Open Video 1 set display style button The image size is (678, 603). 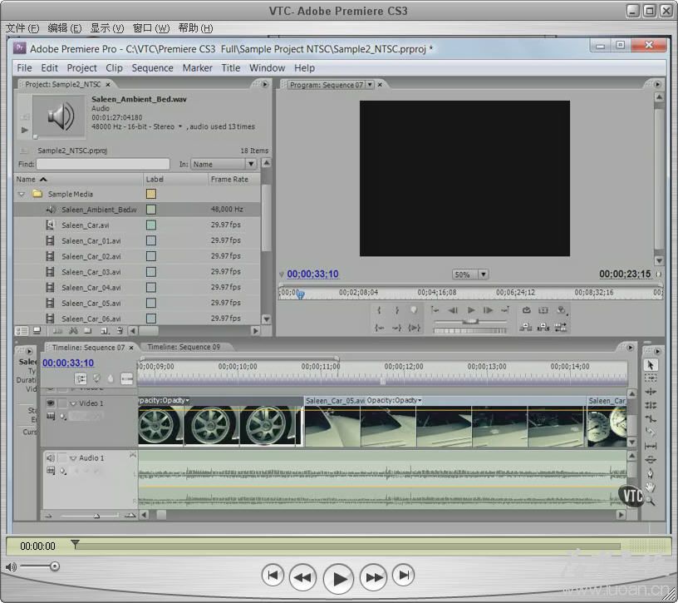click(51, 416)
